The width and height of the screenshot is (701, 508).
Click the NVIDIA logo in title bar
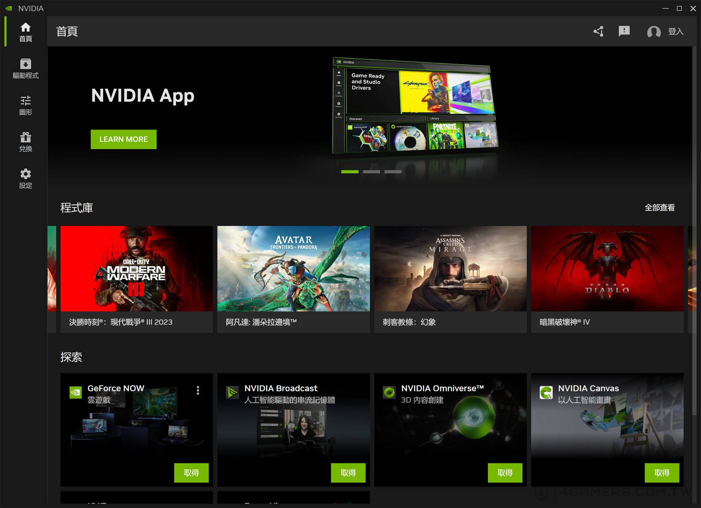click(x=9, y=8)
